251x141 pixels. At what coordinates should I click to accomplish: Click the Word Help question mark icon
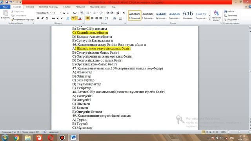(250, 7)
